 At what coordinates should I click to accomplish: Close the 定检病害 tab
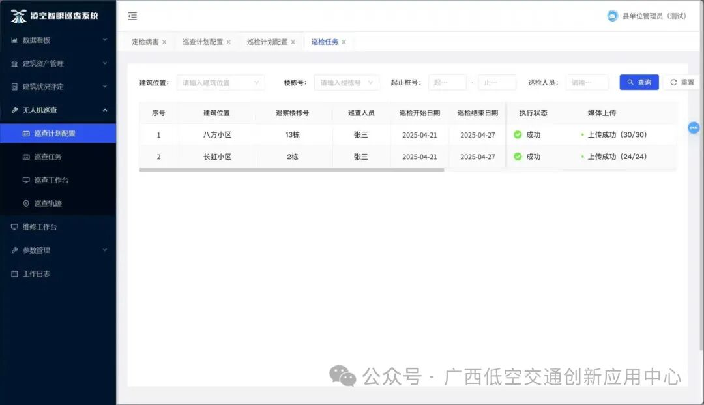coord(164,42)
